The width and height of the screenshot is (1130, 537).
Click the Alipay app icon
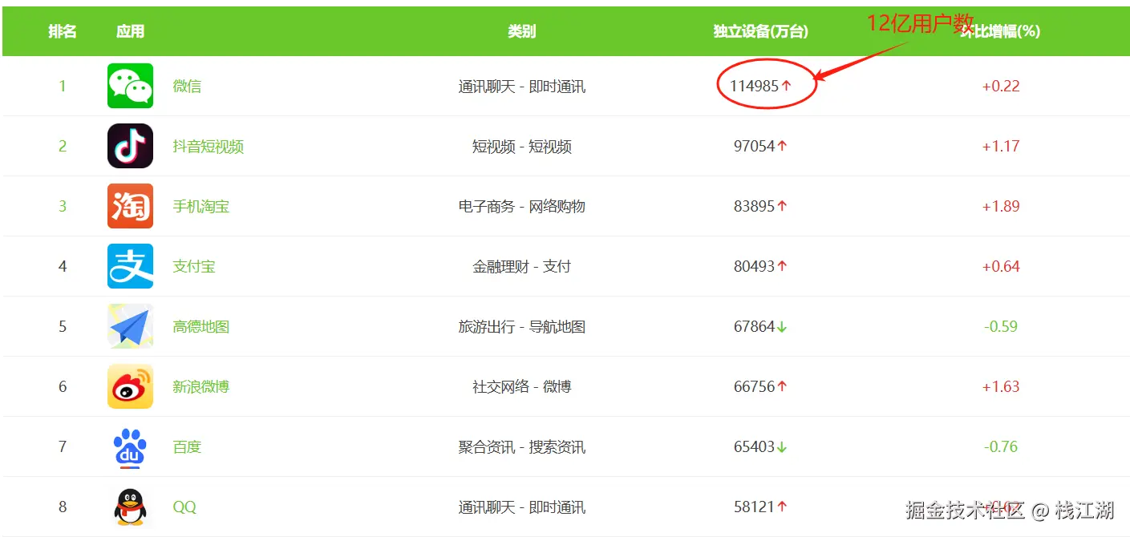click(130, 266)
